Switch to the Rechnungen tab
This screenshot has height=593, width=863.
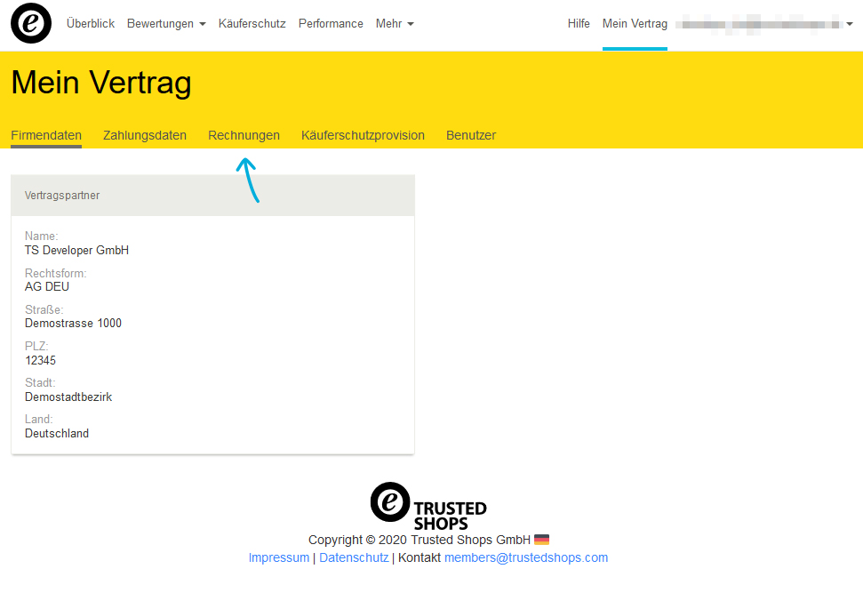(x=244, y=135)
